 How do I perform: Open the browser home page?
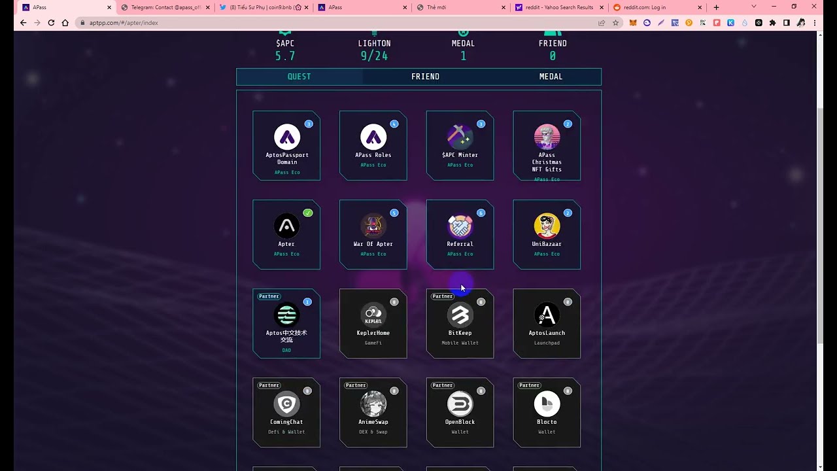65,22
